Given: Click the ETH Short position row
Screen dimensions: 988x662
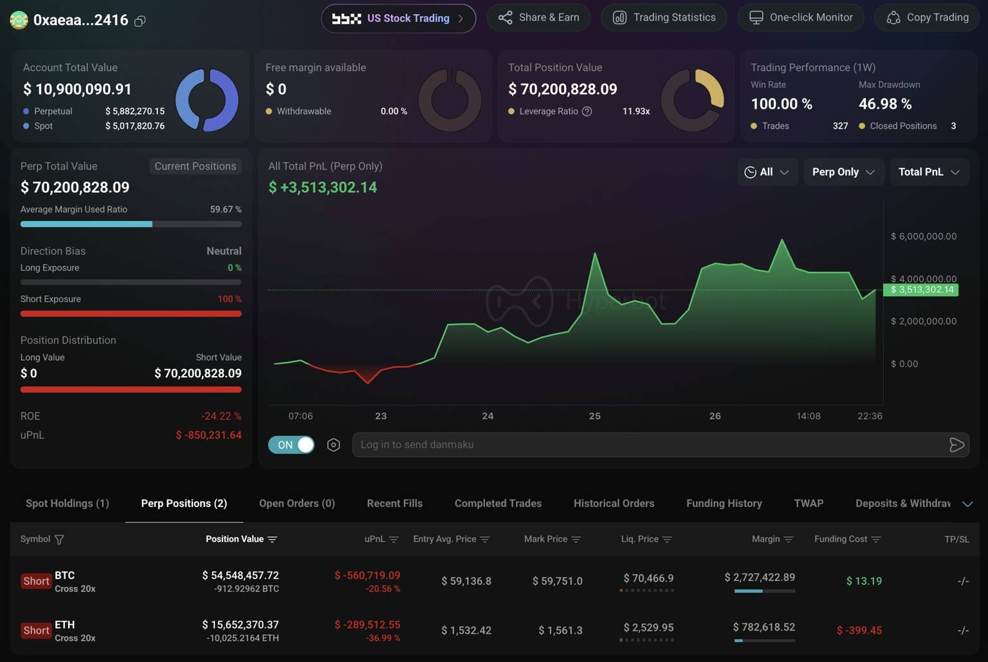Looking at the screenshot, I should pyautogui.click(x=494, y=631).
